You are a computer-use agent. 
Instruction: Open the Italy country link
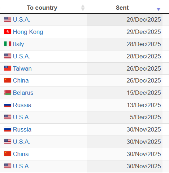(18, 44)
